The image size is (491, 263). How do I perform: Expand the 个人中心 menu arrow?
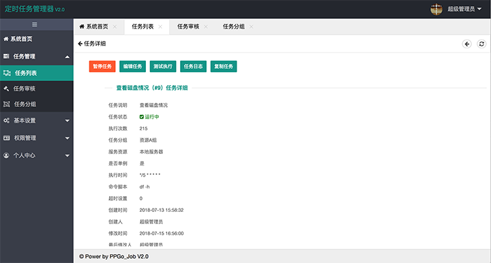tap(67, 156)
